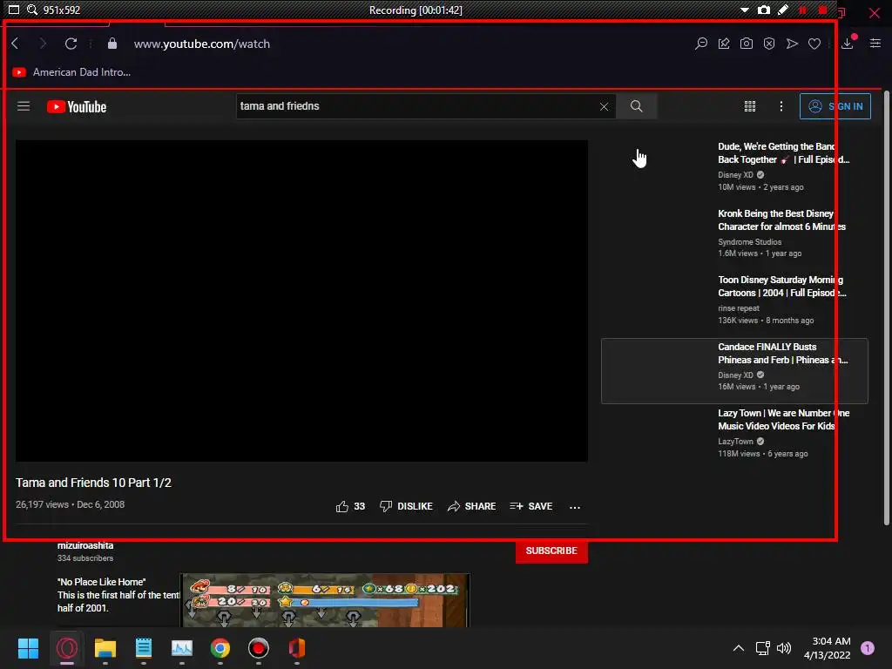This screenshot has height=669, width=892.
Task: Click recorder magnifier icon beside 951x592
Action: [x=32, y=10]
